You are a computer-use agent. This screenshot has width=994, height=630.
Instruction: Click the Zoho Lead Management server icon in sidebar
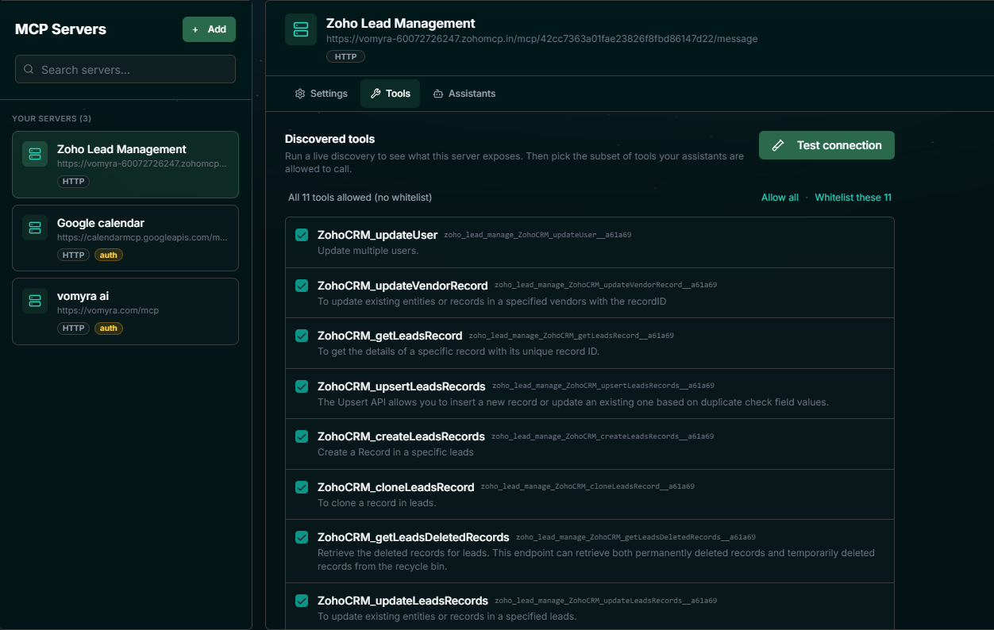coord(35,154)
